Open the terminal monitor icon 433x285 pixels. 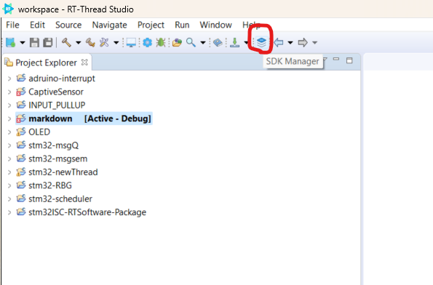(131, 42)
